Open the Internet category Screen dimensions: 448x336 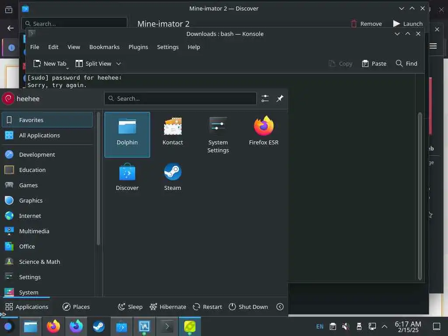point(47,216)
